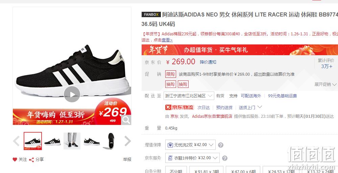Viewport: 338px width, 173px height.
Task: Open help icon next to 增值保障 dropdown
Action: point(220,145)
